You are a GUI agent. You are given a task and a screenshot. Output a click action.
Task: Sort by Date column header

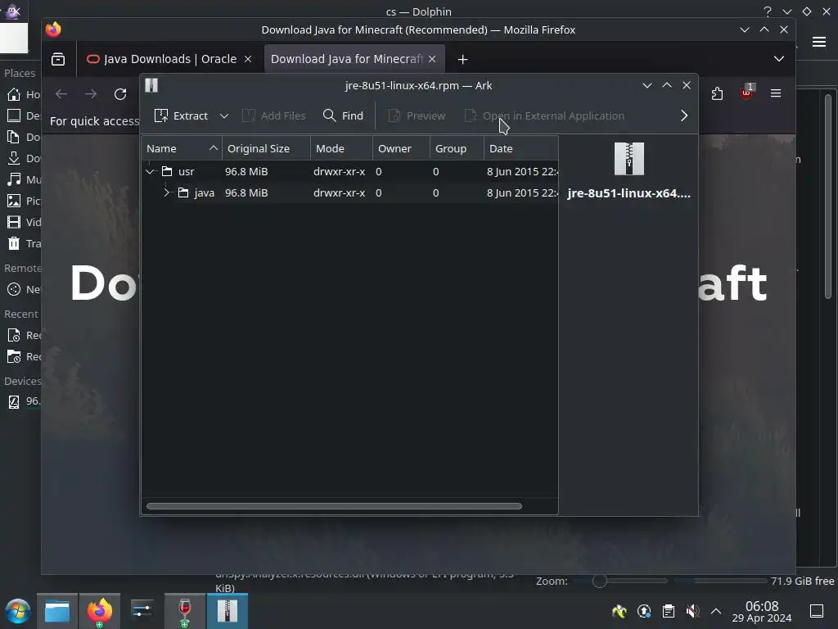point(520,149)
